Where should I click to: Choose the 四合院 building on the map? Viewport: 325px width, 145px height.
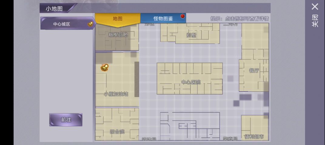(x=117, y=131)
